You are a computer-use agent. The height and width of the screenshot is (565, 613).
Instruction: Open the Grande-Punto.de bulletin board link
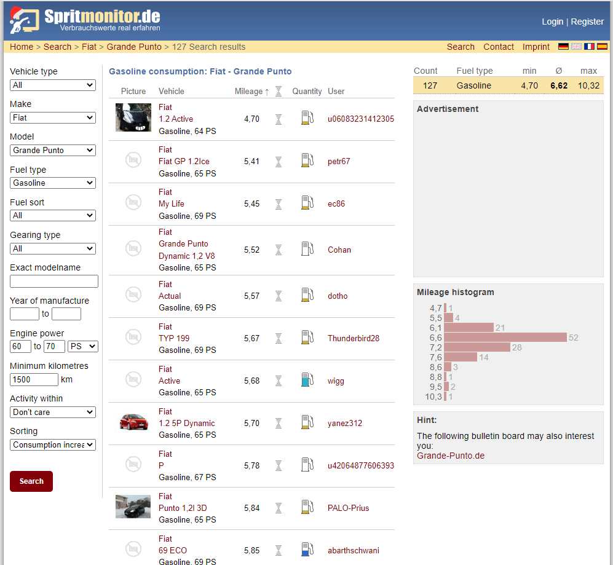tap(450, 456)
